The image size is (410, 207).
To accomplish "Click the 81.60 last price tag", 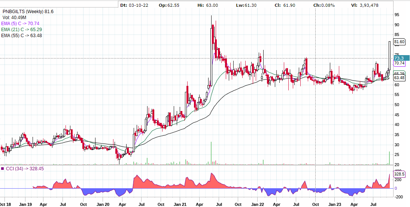I will click(x=399, y=42).
